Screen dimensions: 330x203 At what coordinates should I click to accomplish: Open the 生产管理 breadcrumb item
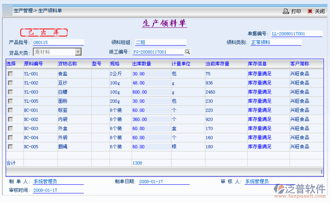(x=23, y=11)
